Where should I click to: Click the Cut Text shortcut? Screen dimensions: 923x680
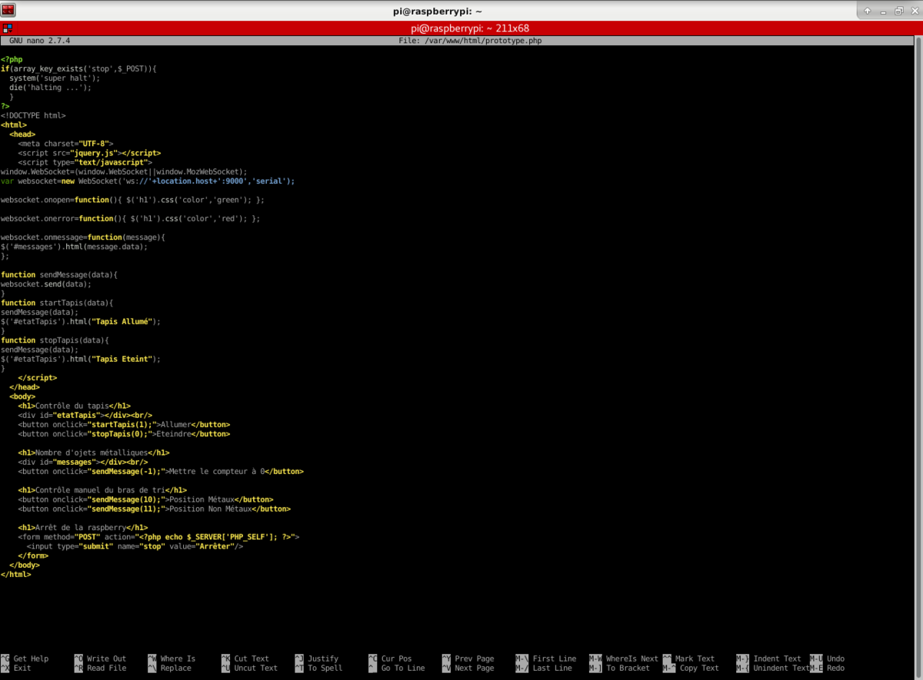pos(252,658)
